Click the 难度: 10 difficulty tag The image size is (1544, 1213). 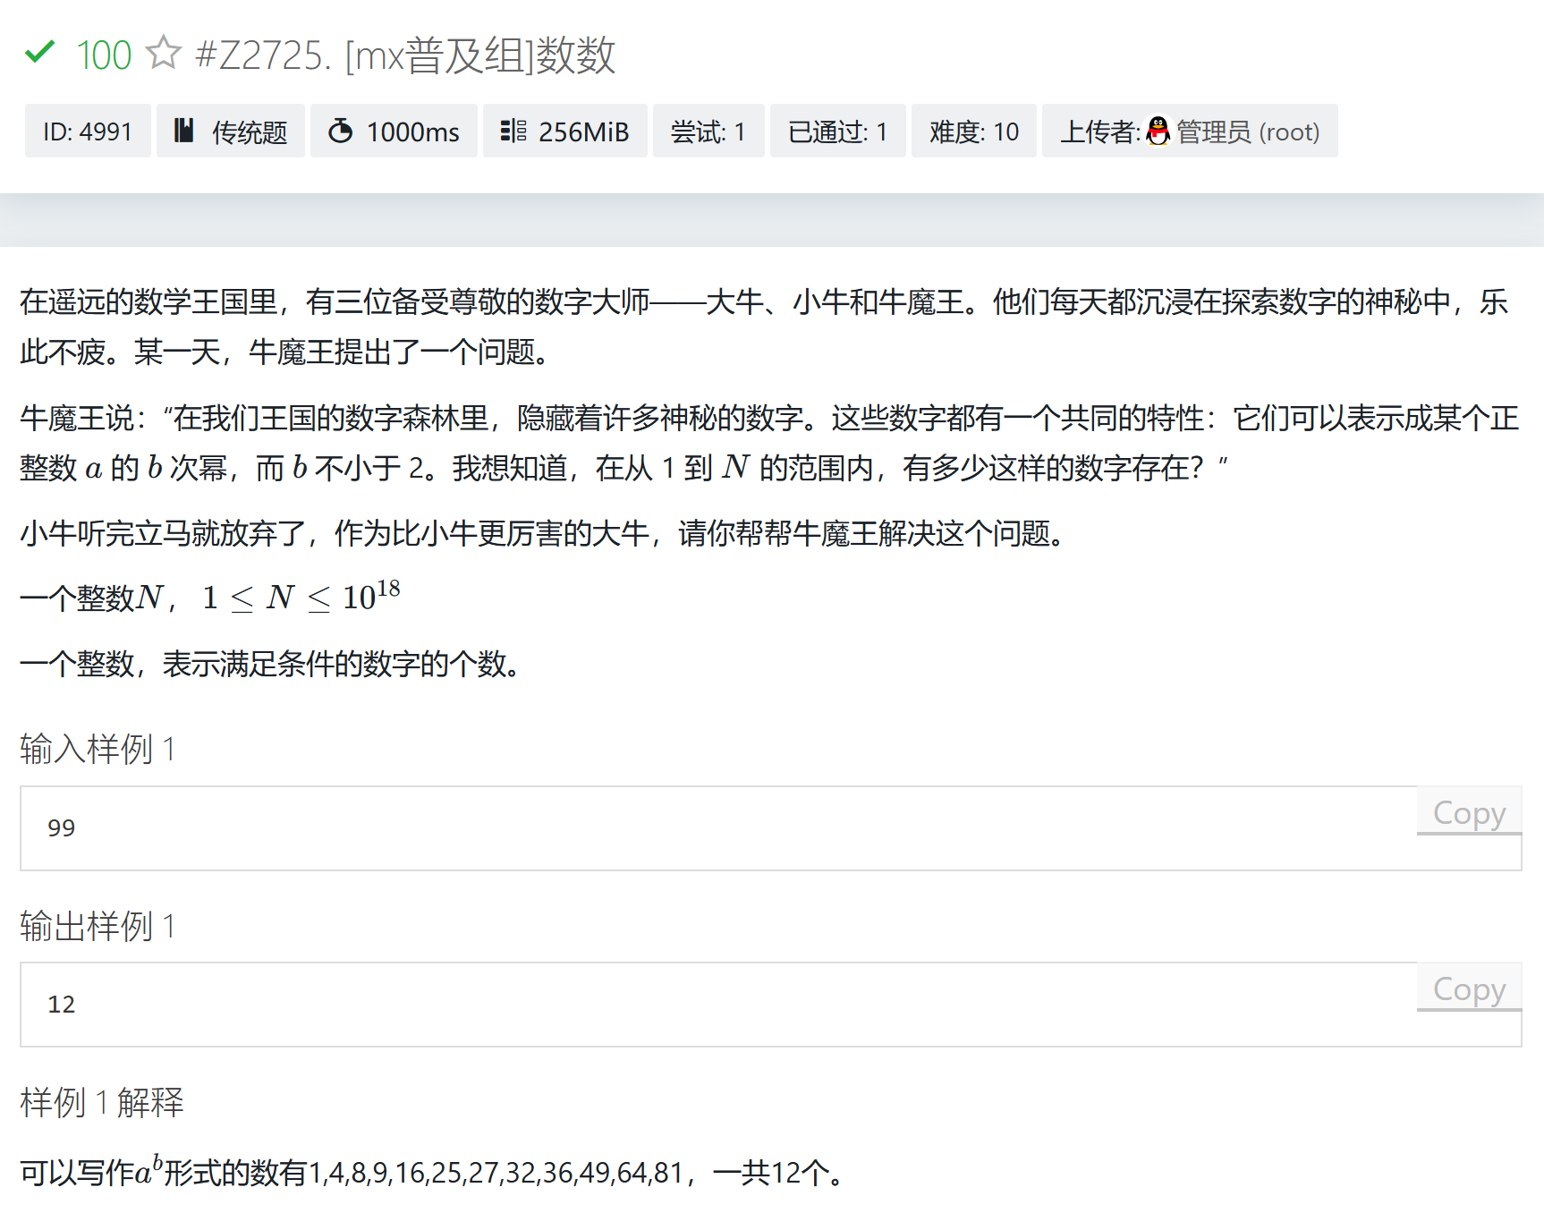974,131
